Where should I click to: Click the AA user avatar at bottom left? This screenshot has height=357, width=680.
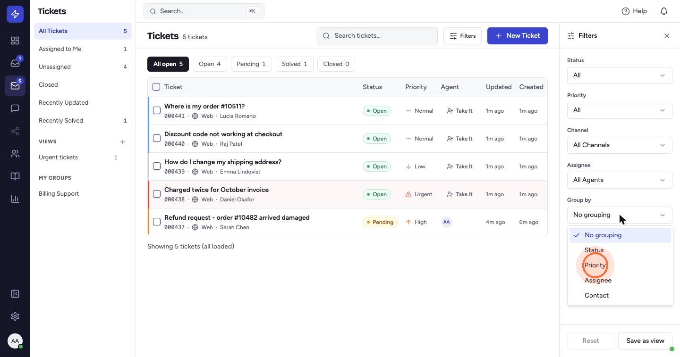15,340
